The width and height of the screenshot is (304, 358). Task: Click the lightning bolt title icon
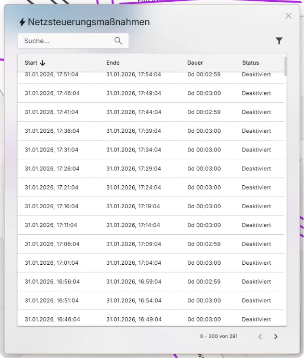[x=22, y=22]
